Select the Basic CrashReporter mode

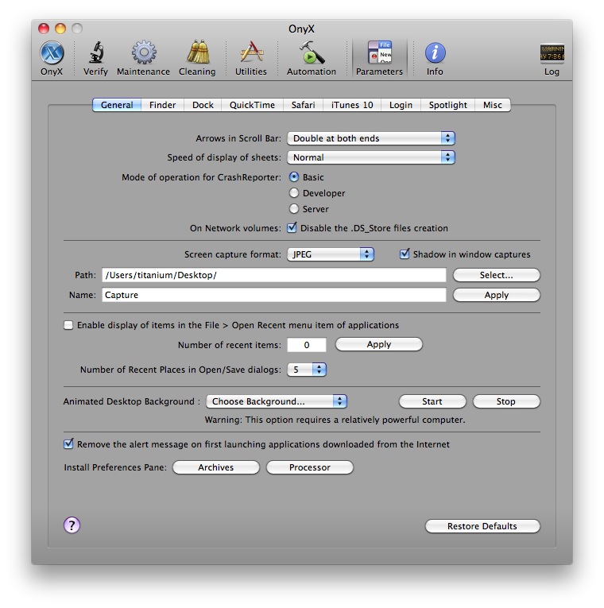(x=294, y=176)
